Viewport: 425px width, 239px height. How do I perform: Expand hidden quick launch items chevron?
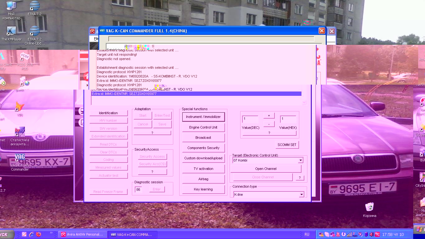coord(51,233)
